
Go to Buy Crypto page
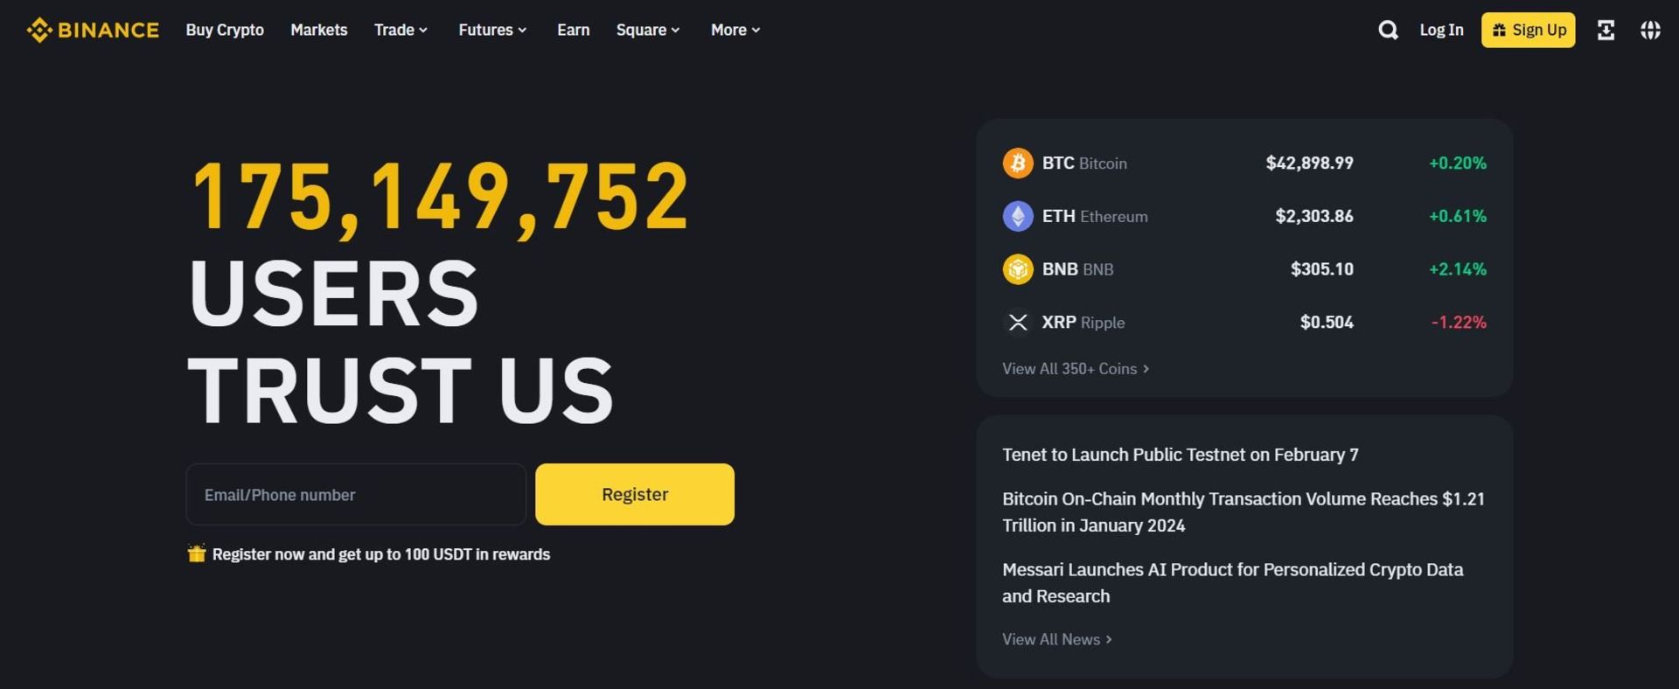click(225, 31)
